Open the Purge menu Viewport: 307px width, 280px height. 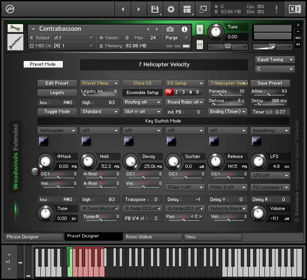click(176, 38)
